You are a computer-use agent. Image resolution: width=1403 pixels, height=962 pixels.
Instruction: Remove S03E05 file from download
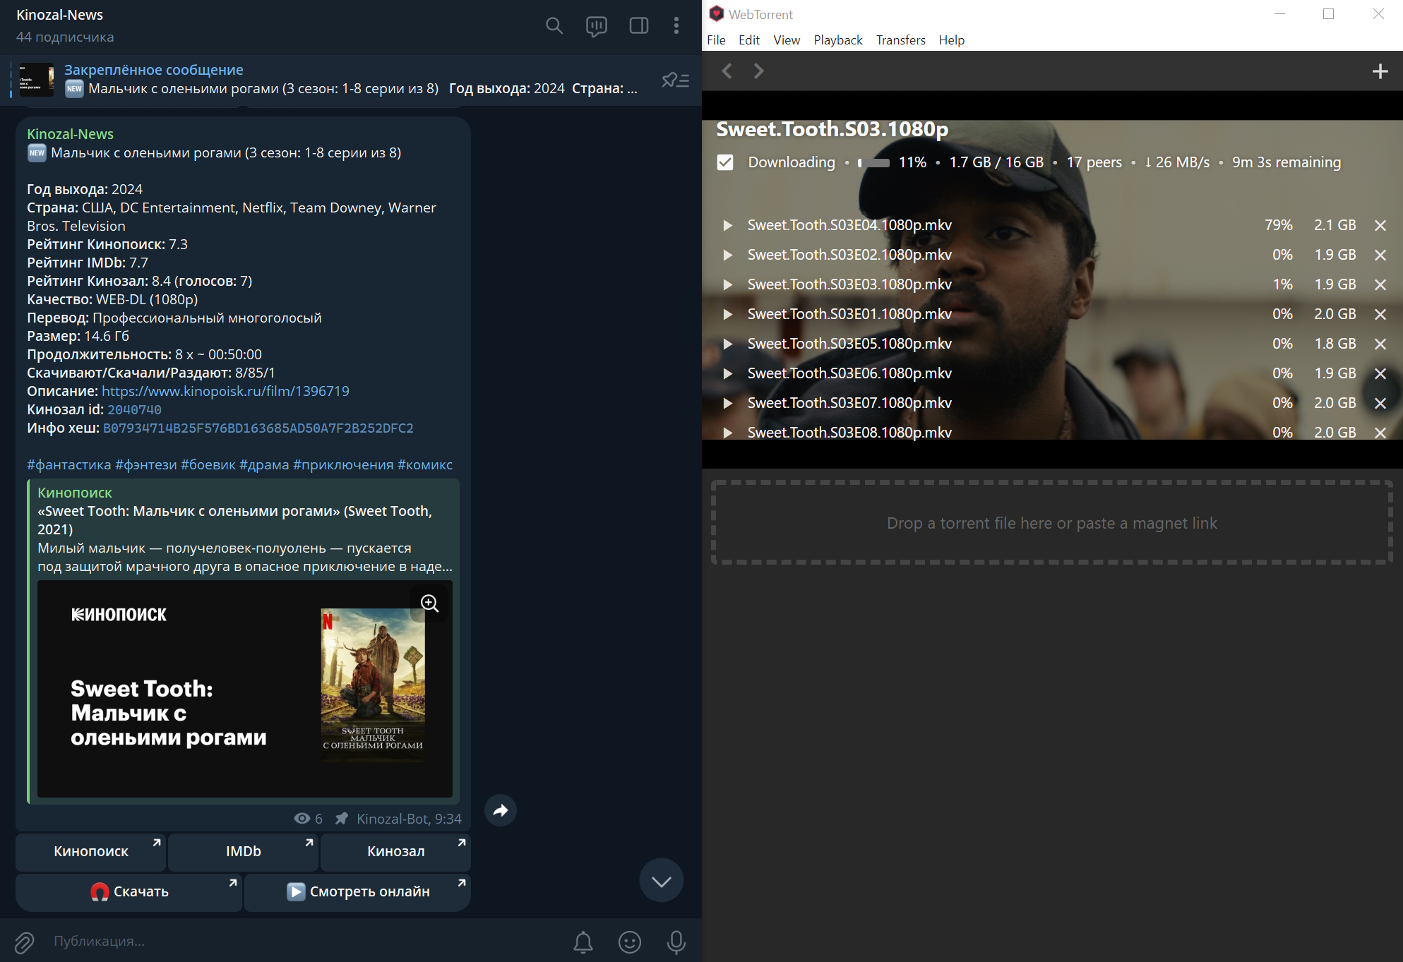coord(1380,344)
